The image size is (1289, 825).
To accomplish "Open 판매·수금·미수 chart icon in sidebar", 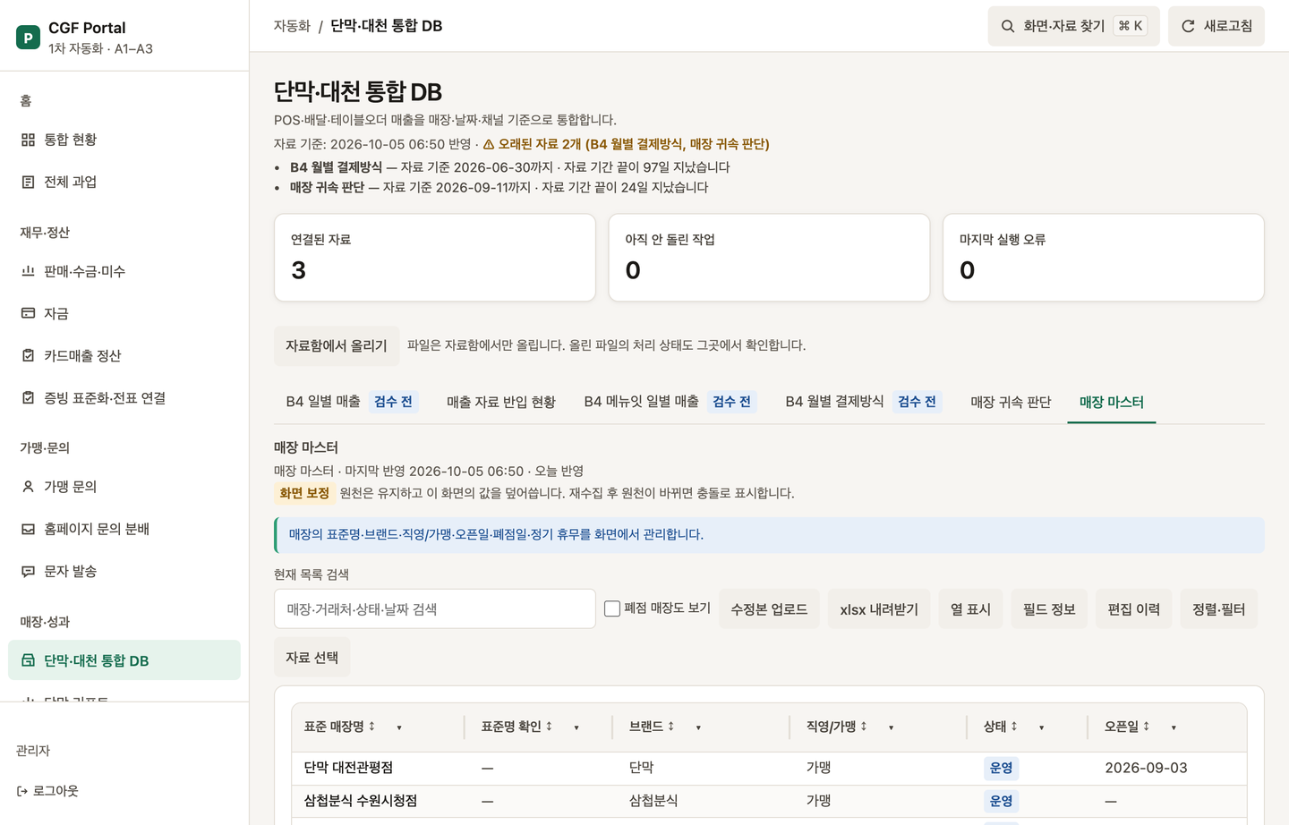I will point(28,271).
